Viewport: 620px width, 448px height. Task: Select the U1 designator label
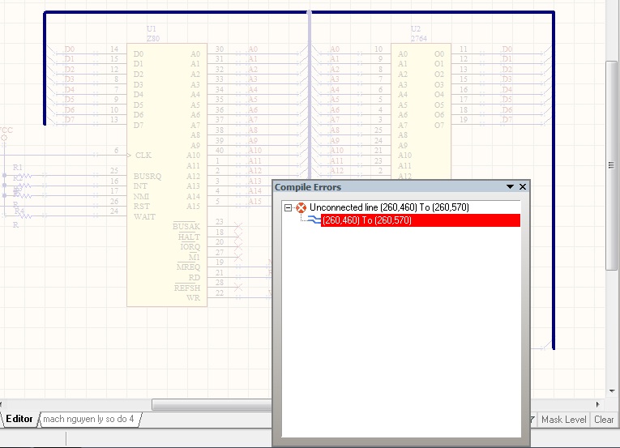pos(151,29)
